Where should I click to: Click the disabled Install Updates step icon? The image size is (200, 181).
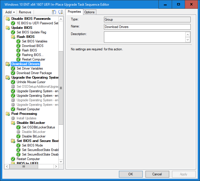(13, 118)
